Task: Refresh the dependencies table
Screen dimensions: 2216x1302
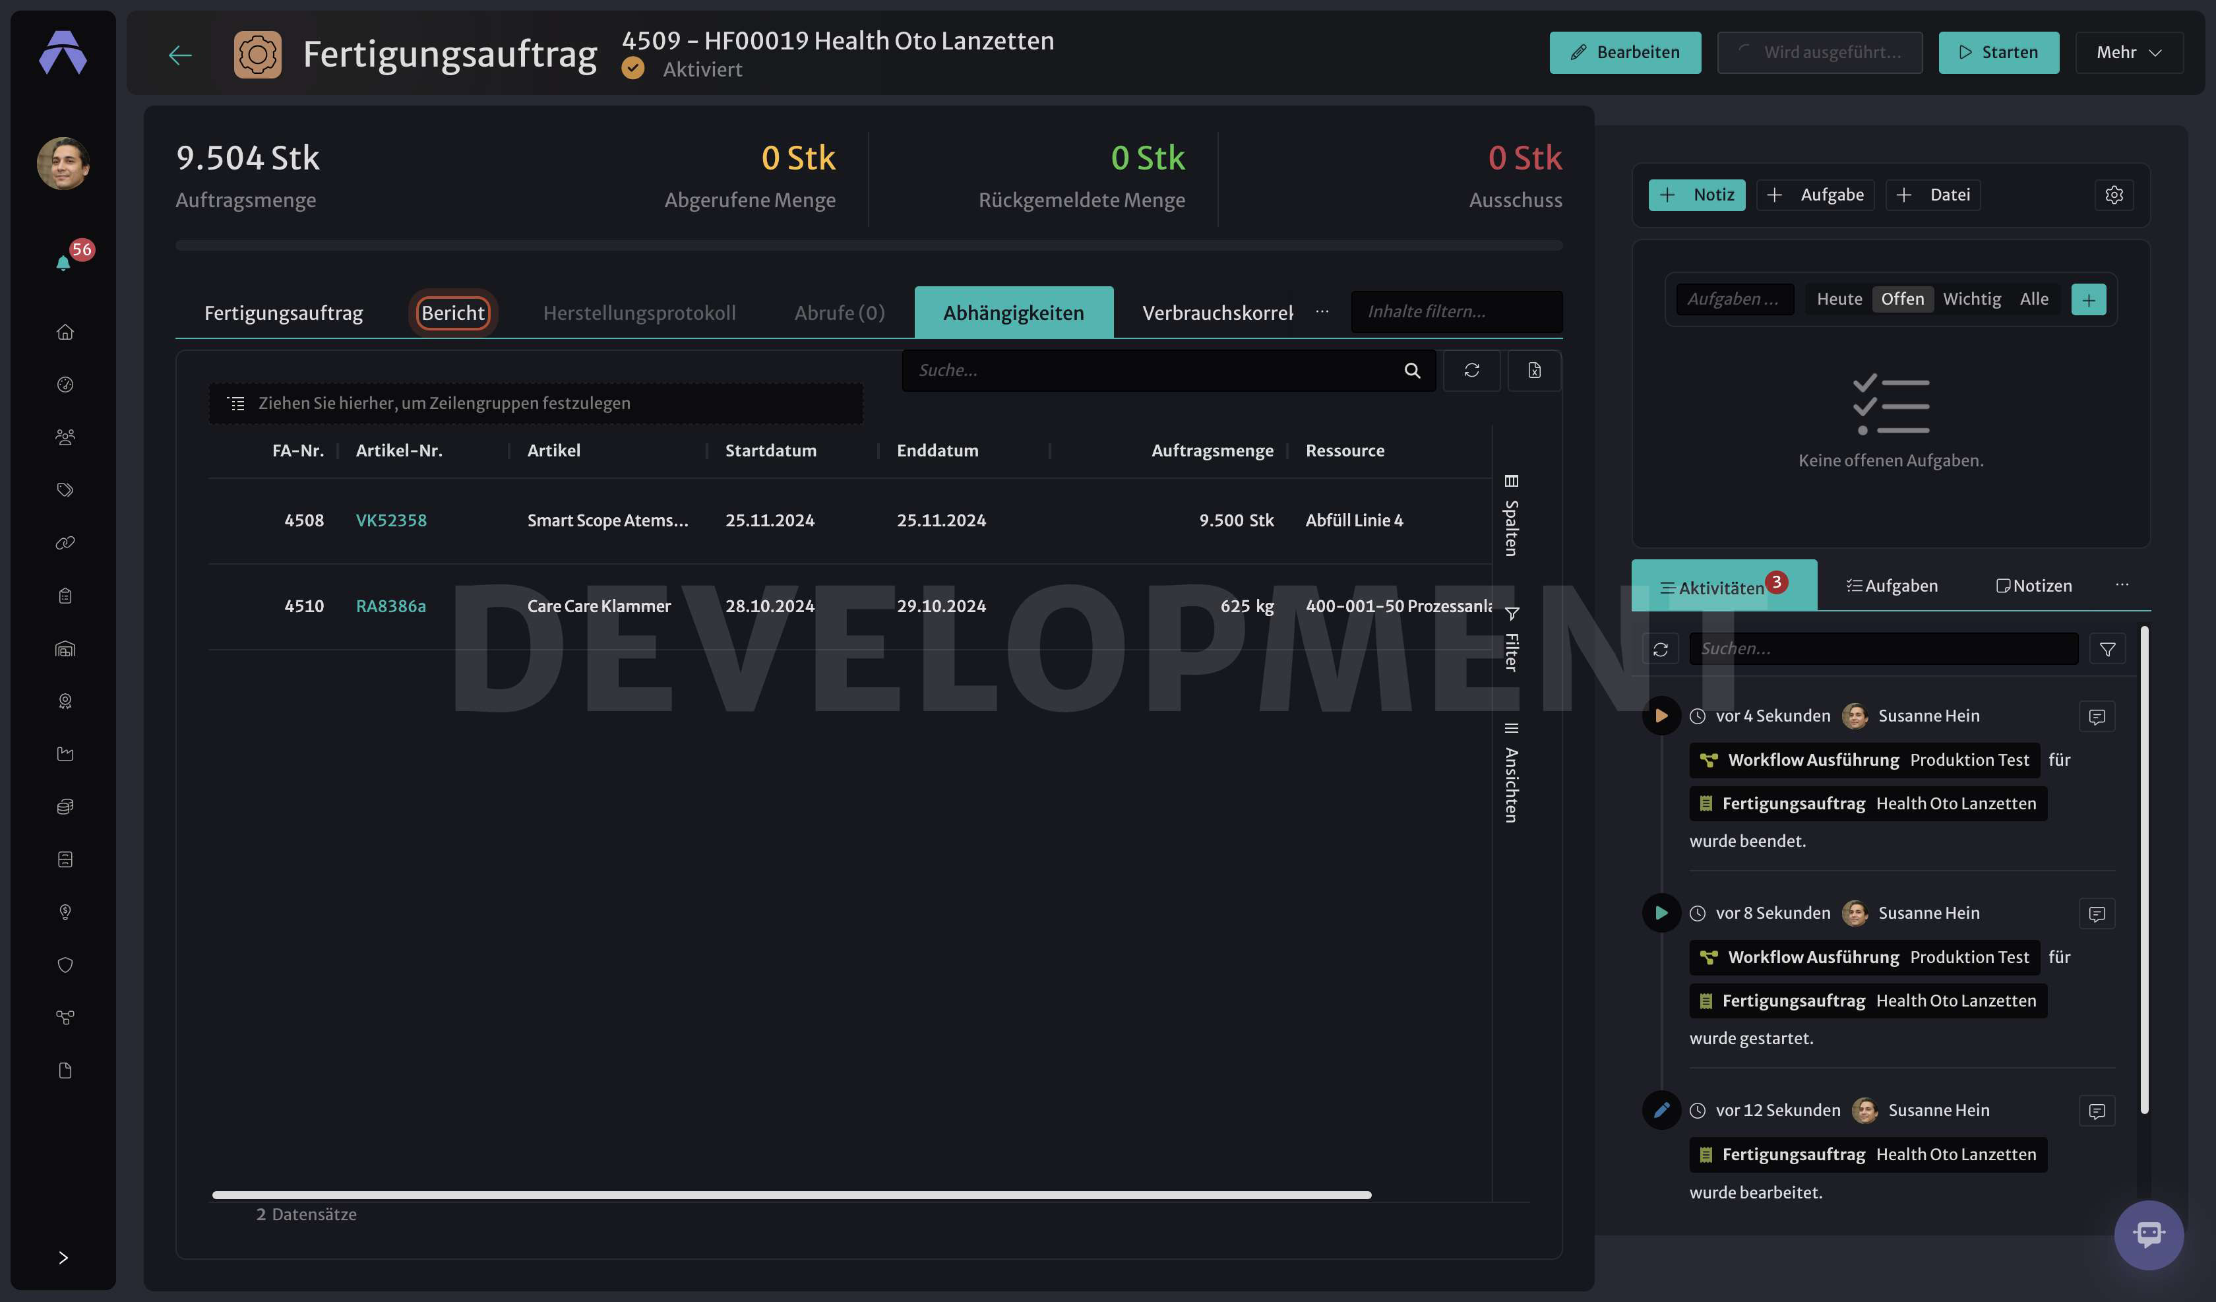Action: pos(1472,371)
